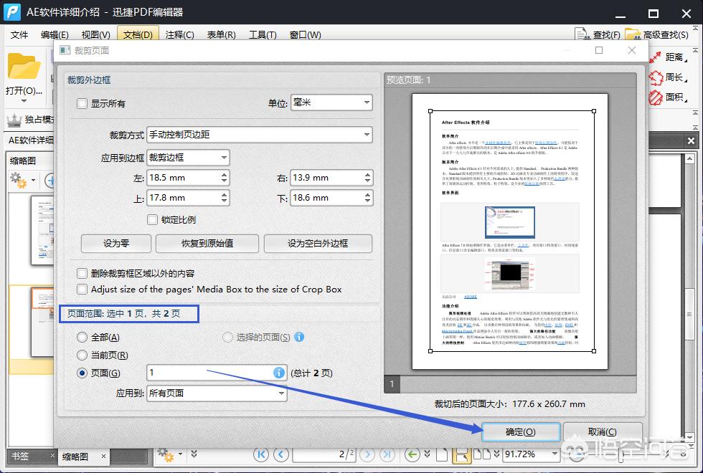
Task: Click the info icon in page range field
Action: (x=279, y=373)
